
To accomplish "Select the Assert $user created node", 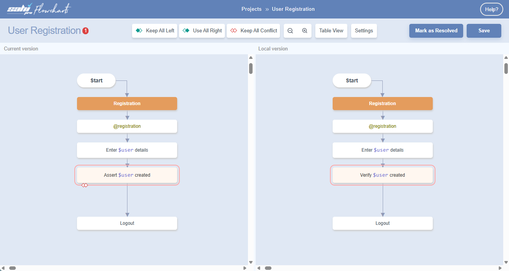I will tap(127, 175).
